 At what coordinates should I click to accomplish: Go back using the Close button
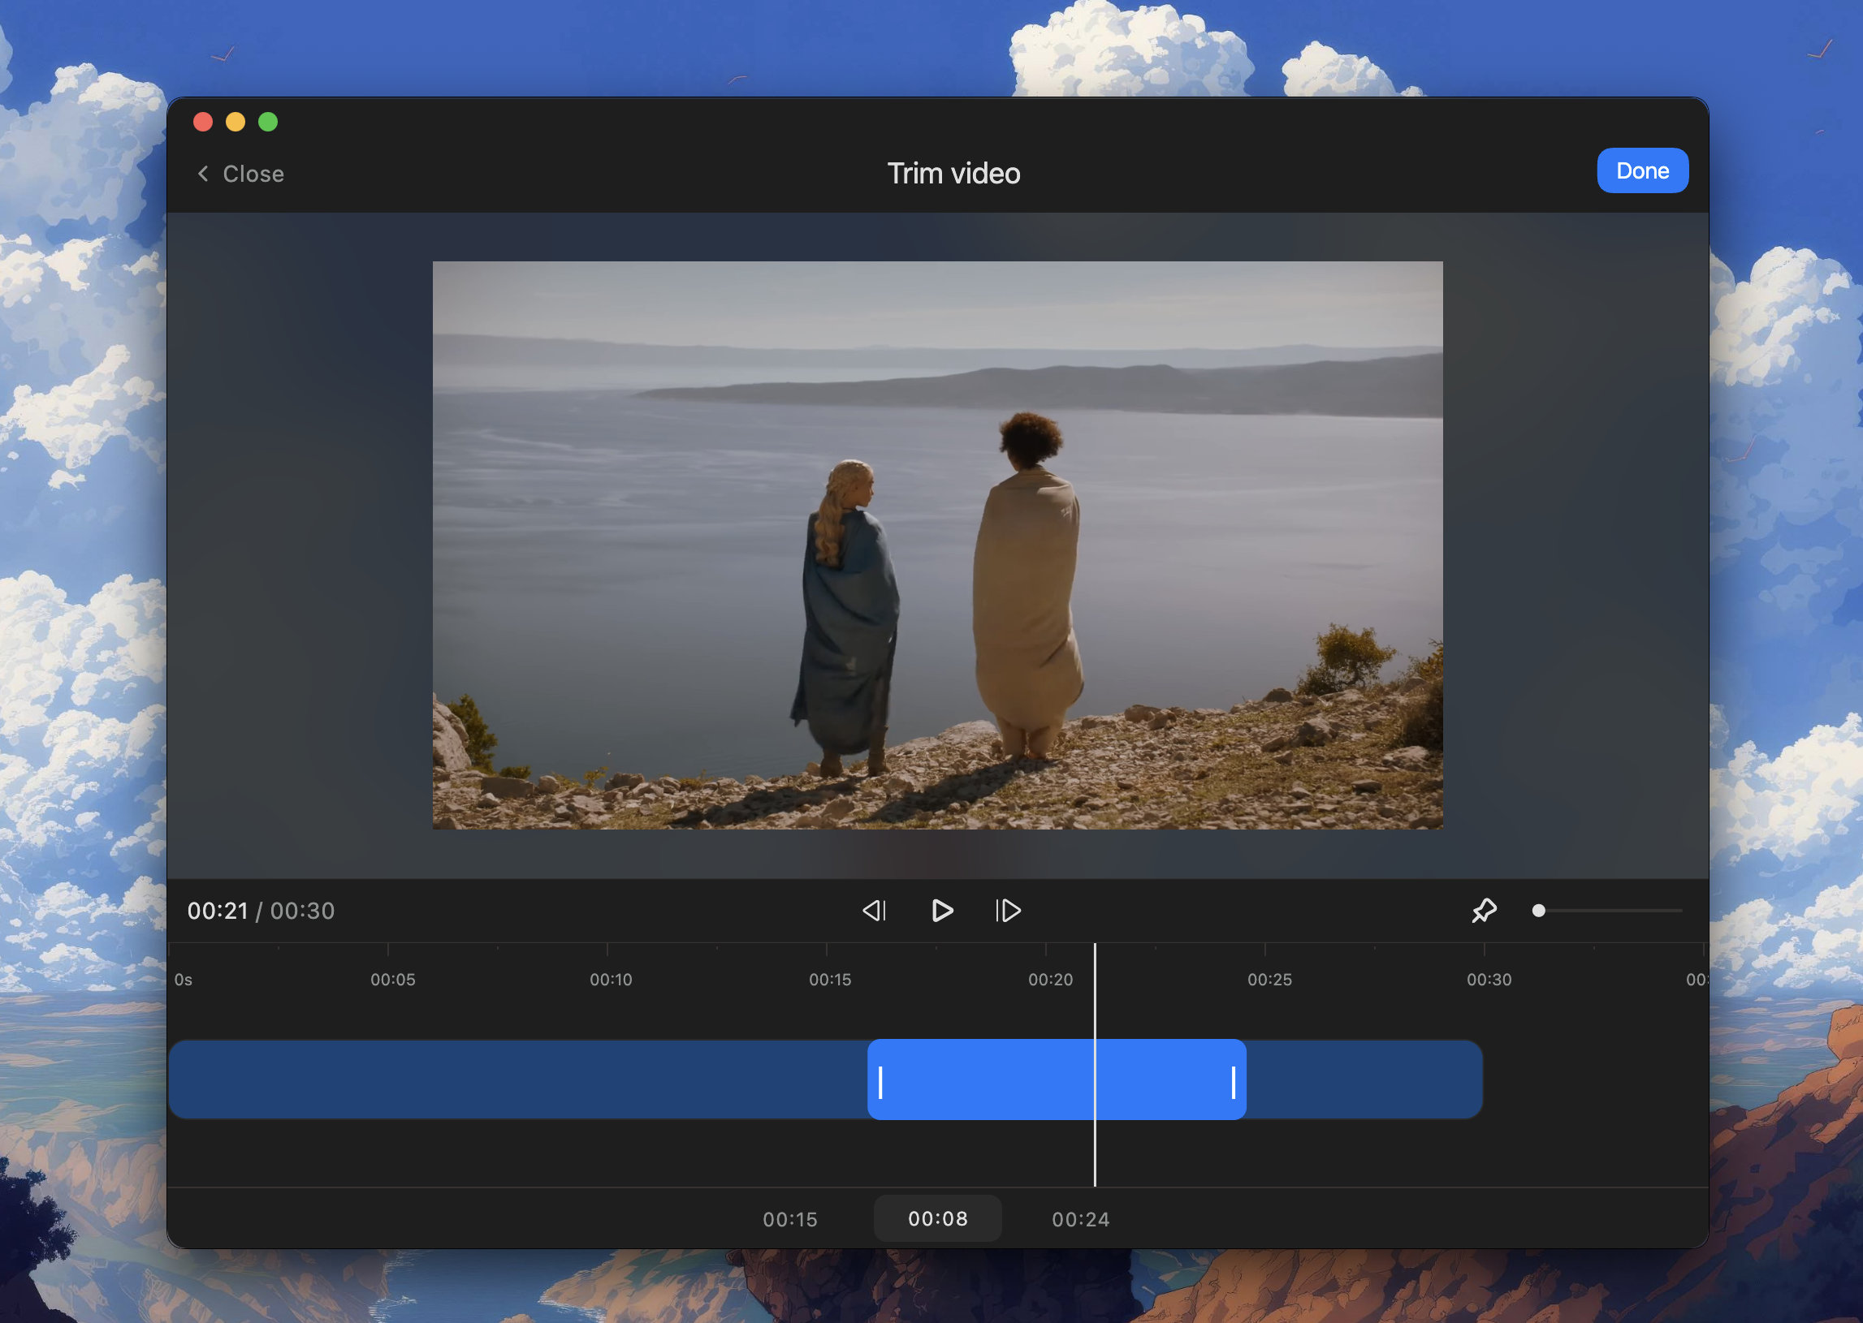click(240, 174)
